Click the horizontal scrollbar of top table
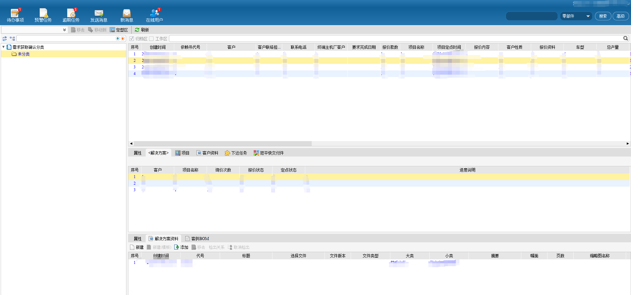The height and width of the screenshot is (295, 631). 223,143
